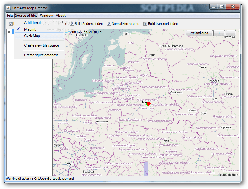
Task: Disable the Normalizing streets option
Action: coord(109,24)
